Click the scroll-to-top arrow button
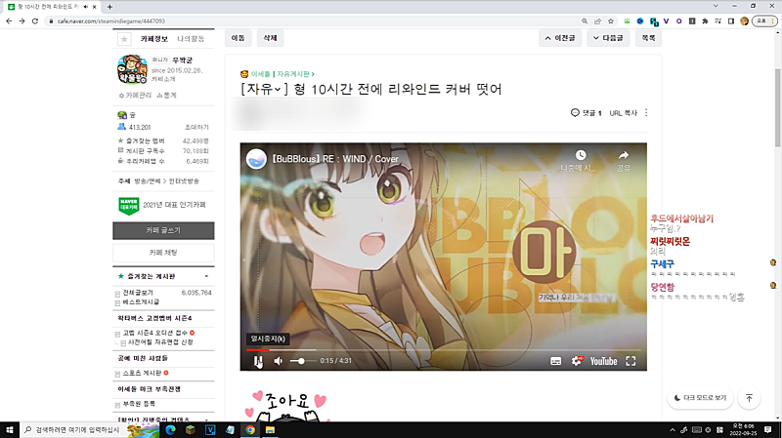Image resolution: width=782 pixels, height=438 pixels. coord(749,398)
